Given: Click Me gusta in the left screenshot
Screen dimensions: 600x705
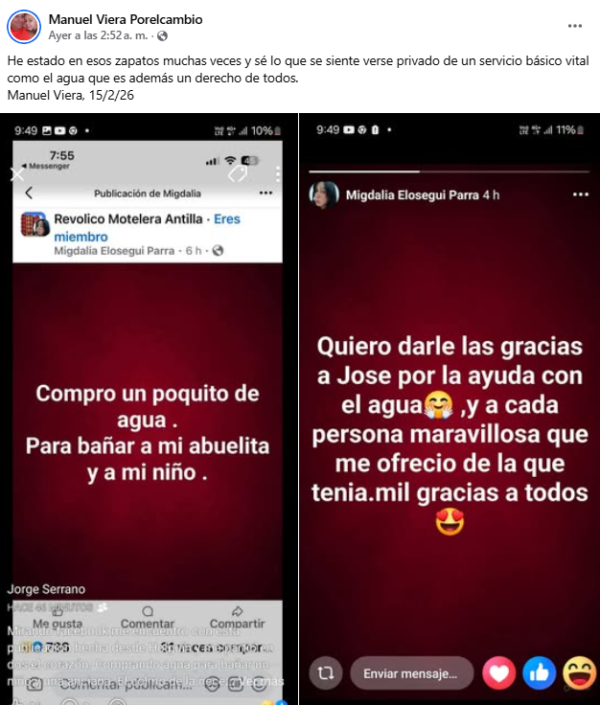Looking at the screenshot, I should coord(58,618).
